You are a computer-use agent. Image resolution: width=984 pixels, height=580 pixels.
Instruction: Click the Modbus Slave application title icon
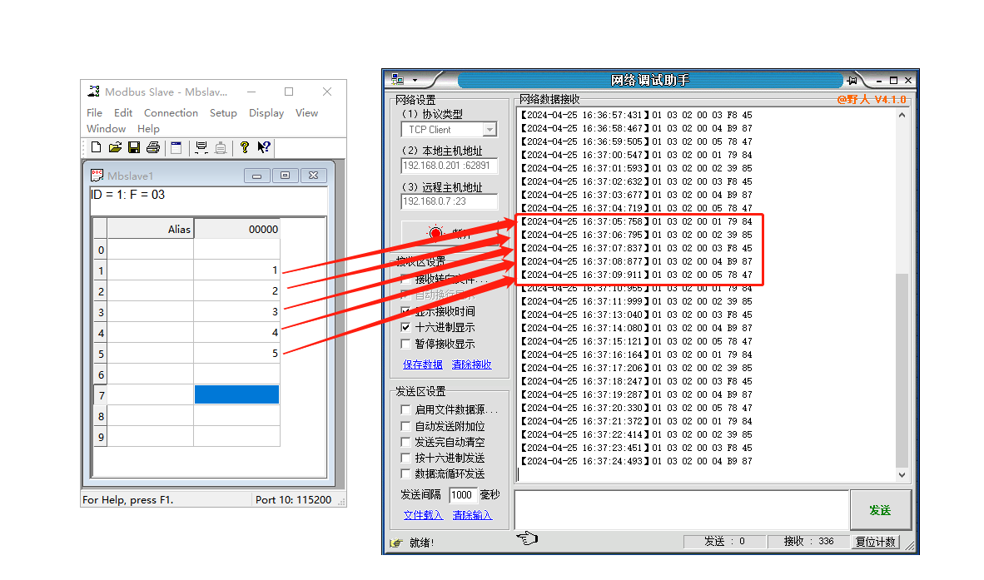pos(93,92)
